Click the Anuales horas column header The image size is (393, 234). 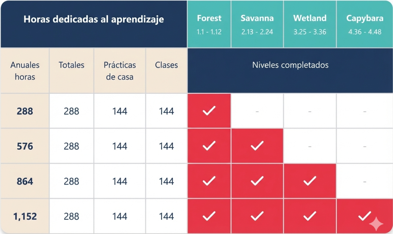coord(25,71)
